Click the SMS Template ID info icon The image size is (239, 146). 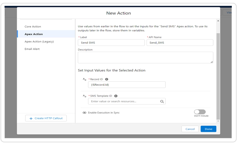[x=116, y=96]
